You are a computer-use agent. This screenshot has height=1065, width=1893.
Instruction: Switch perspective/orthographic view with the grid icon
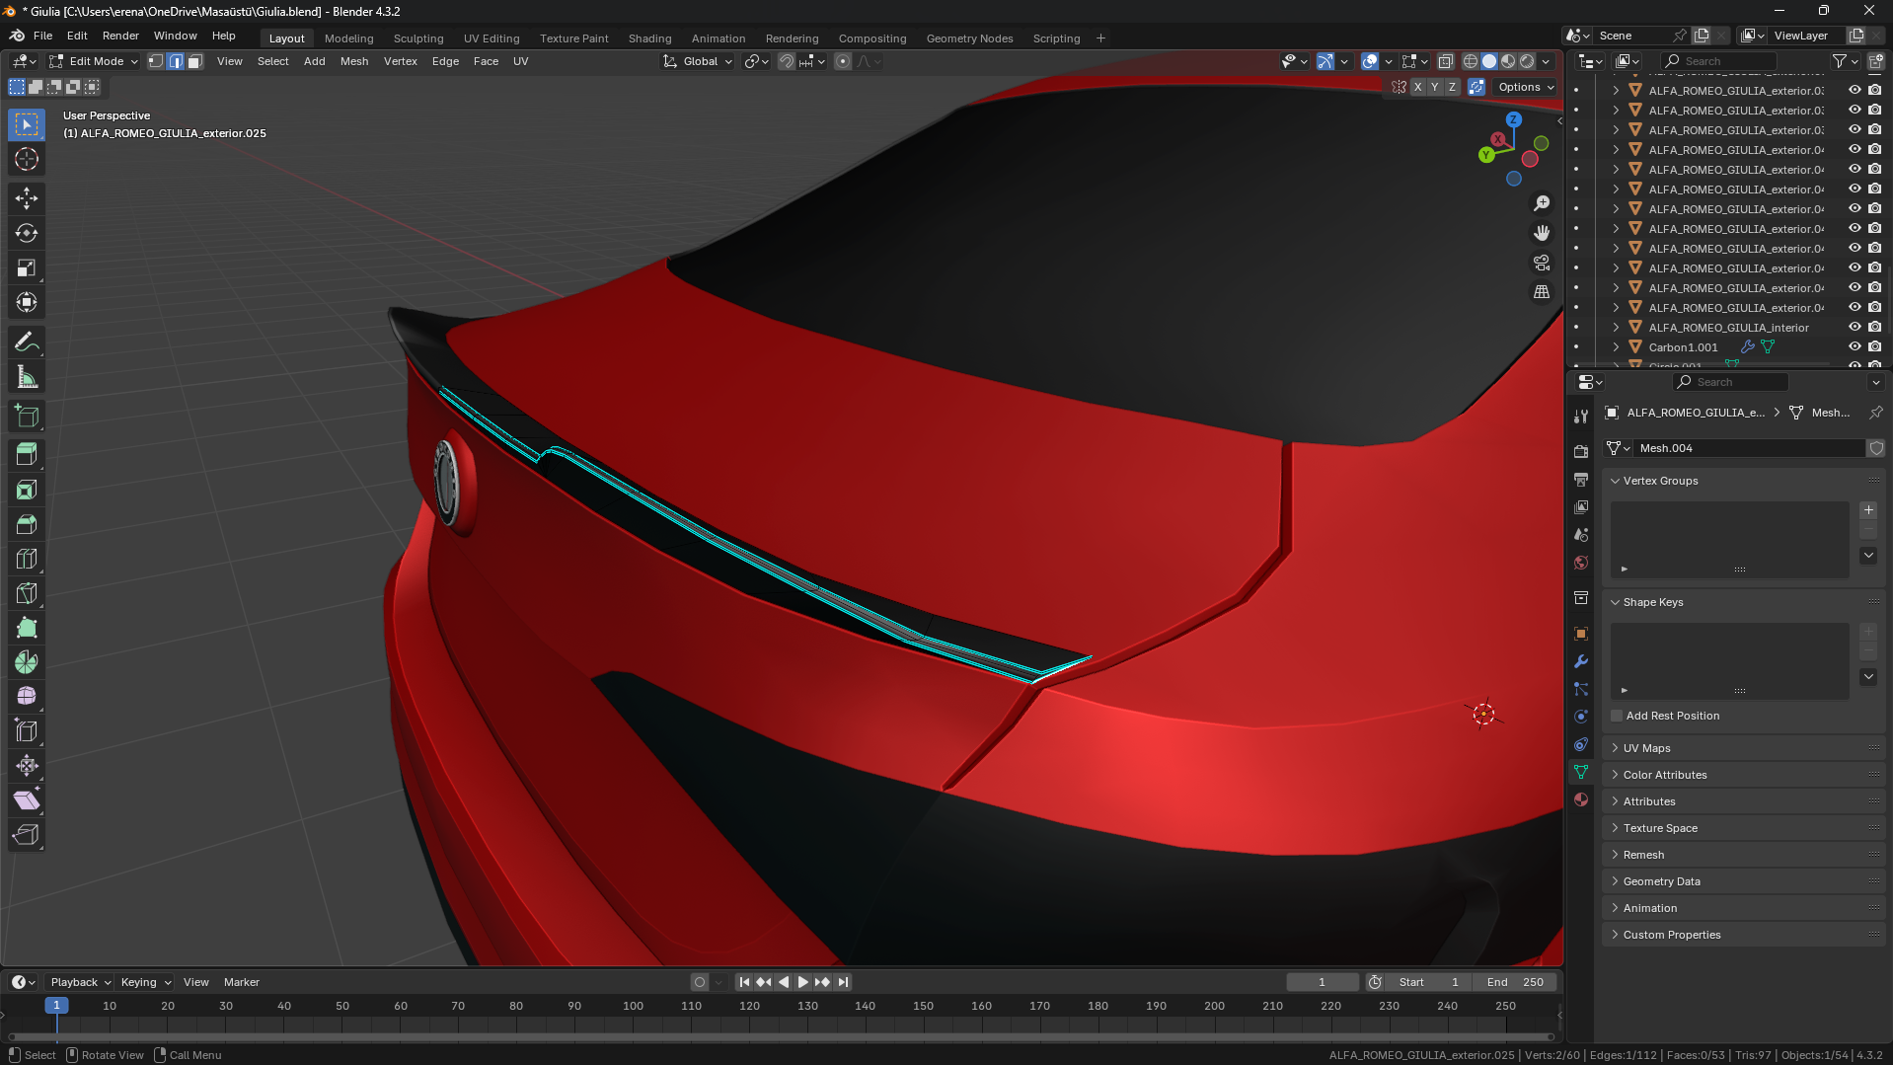1542,292
